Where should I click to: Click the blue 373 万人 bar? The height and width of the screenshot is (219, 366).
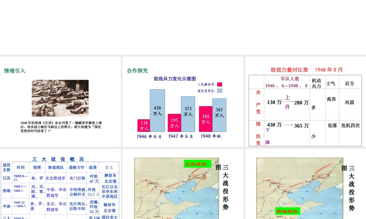click(188, 114)
